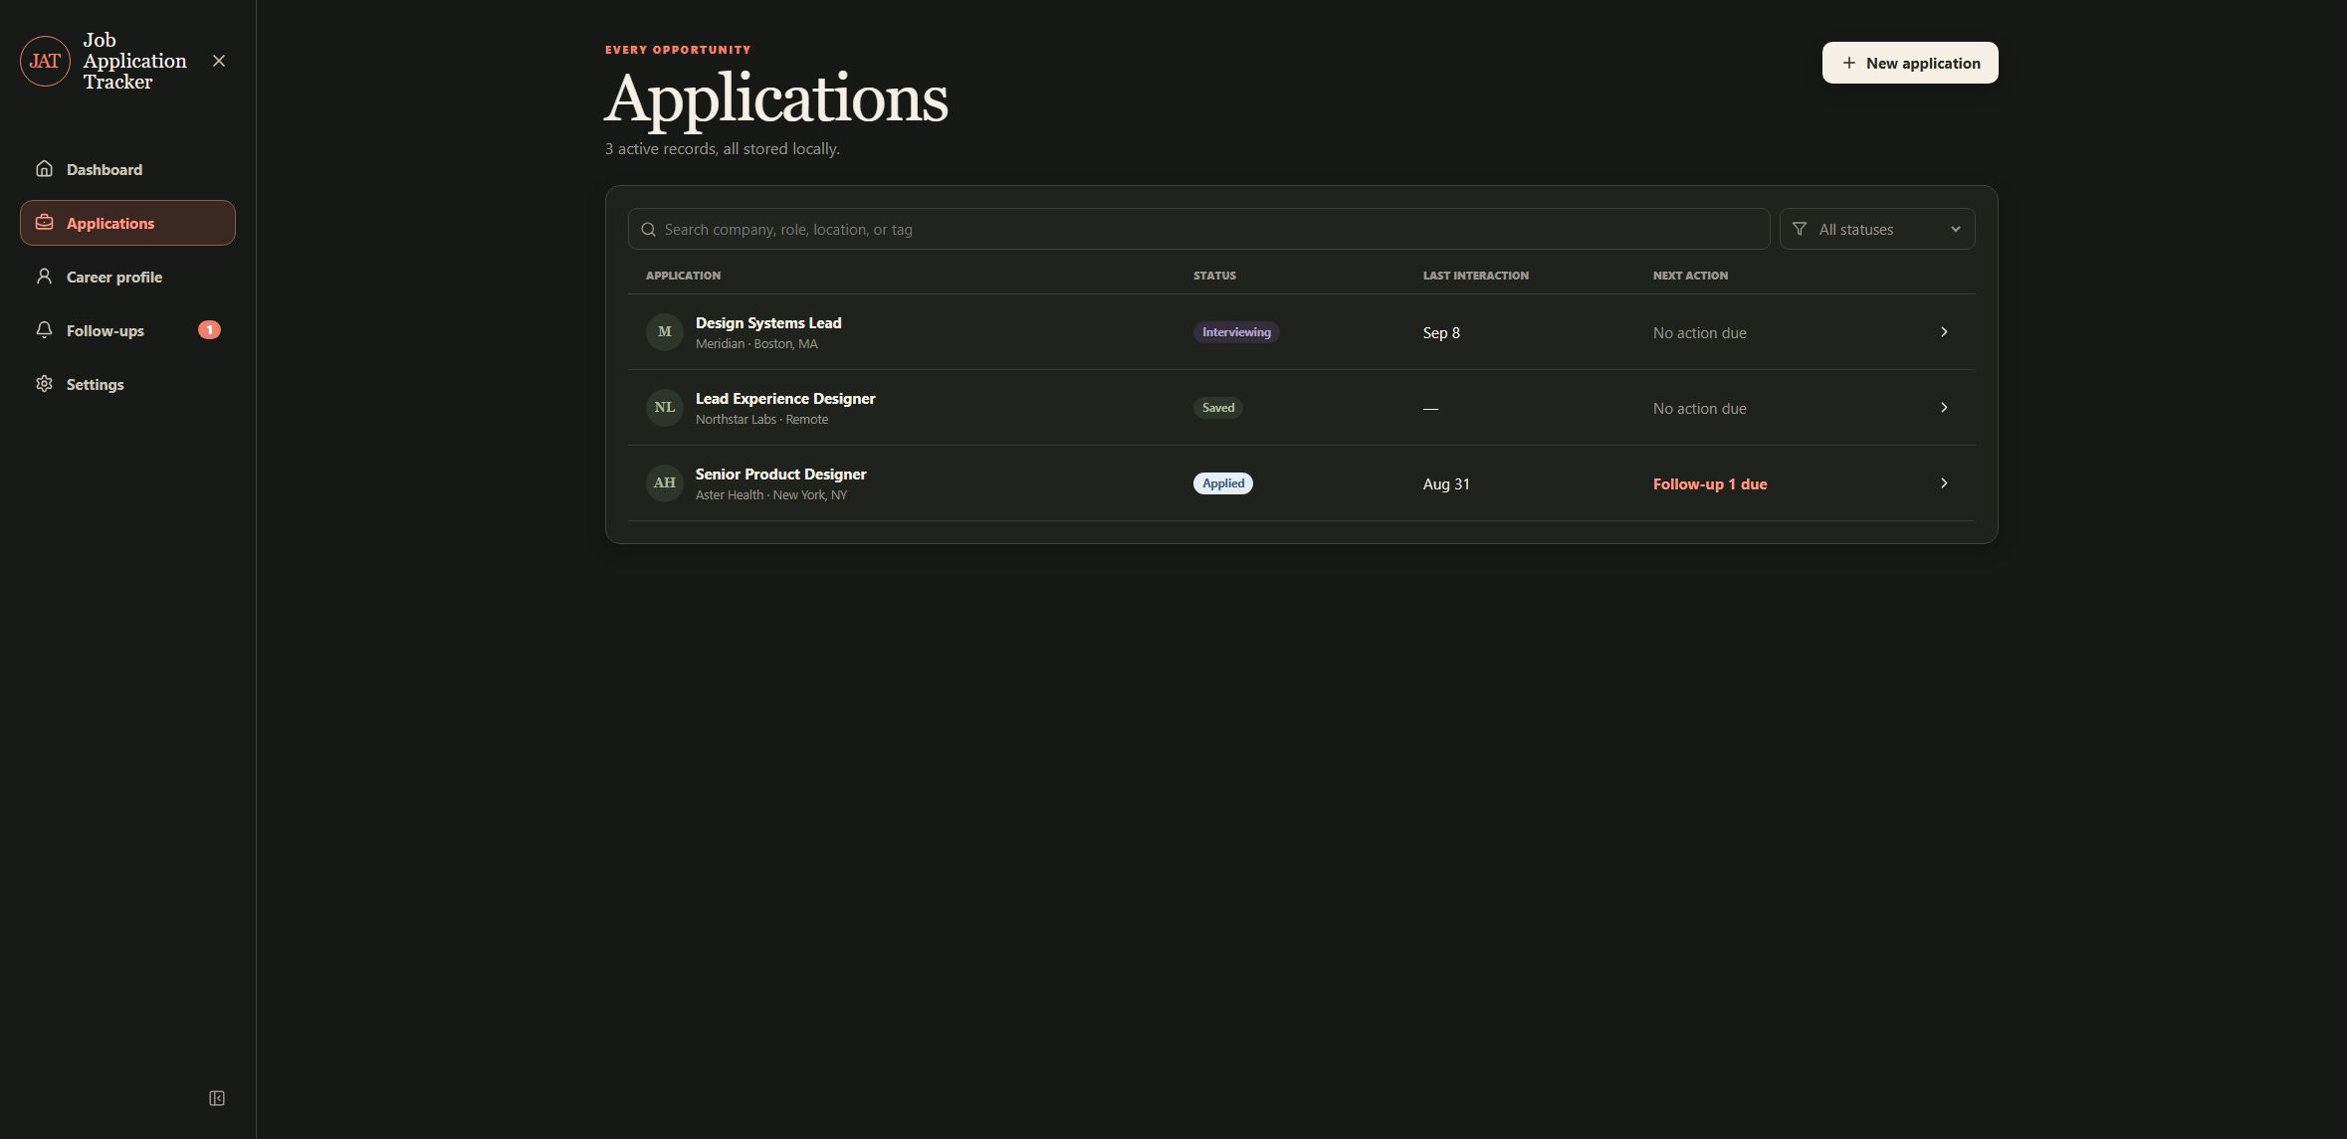Open the Settings menu label
Screen dimensions: 2347x1139
pyautogui.click(x=96, y=384)
